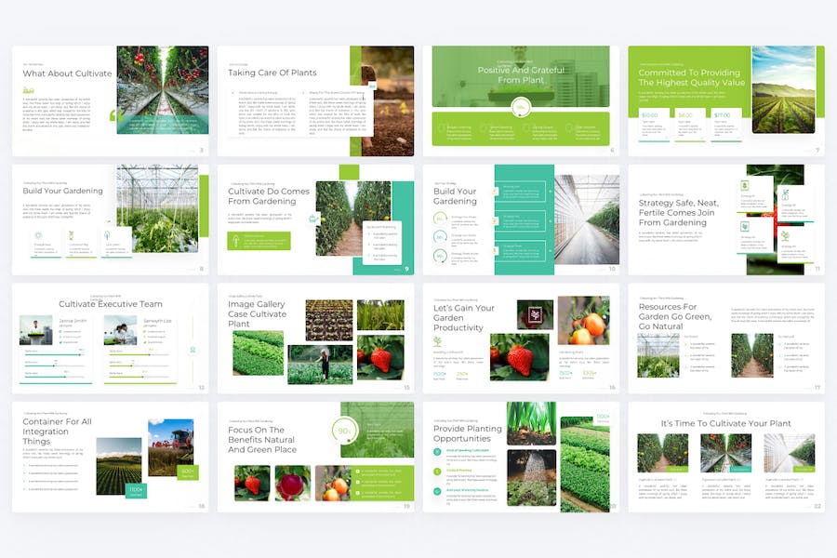Open the 'Cultivate Executive Team' slide
Image resolution: width=837 pixels, height=558 pixels.
click(x=110, y=339)
